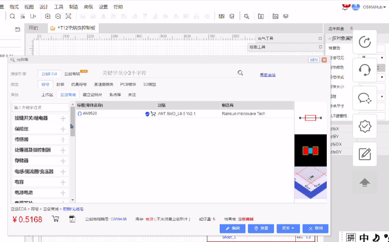Select the 系统库 library tab
Screen dimensions: 389x242
coord(115,95)
